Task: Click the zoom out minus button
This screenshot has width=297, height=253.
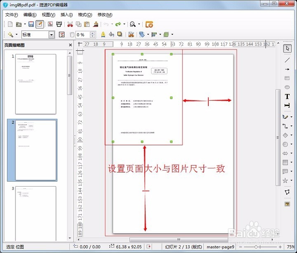Action: tap(240, 247)
